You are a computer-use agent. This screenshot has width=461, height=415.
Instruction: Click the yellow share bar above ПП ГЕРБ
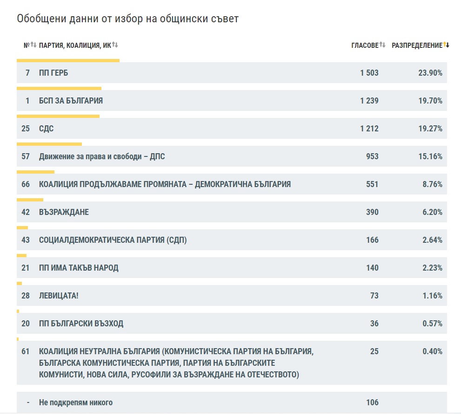(x=68, y=61)
